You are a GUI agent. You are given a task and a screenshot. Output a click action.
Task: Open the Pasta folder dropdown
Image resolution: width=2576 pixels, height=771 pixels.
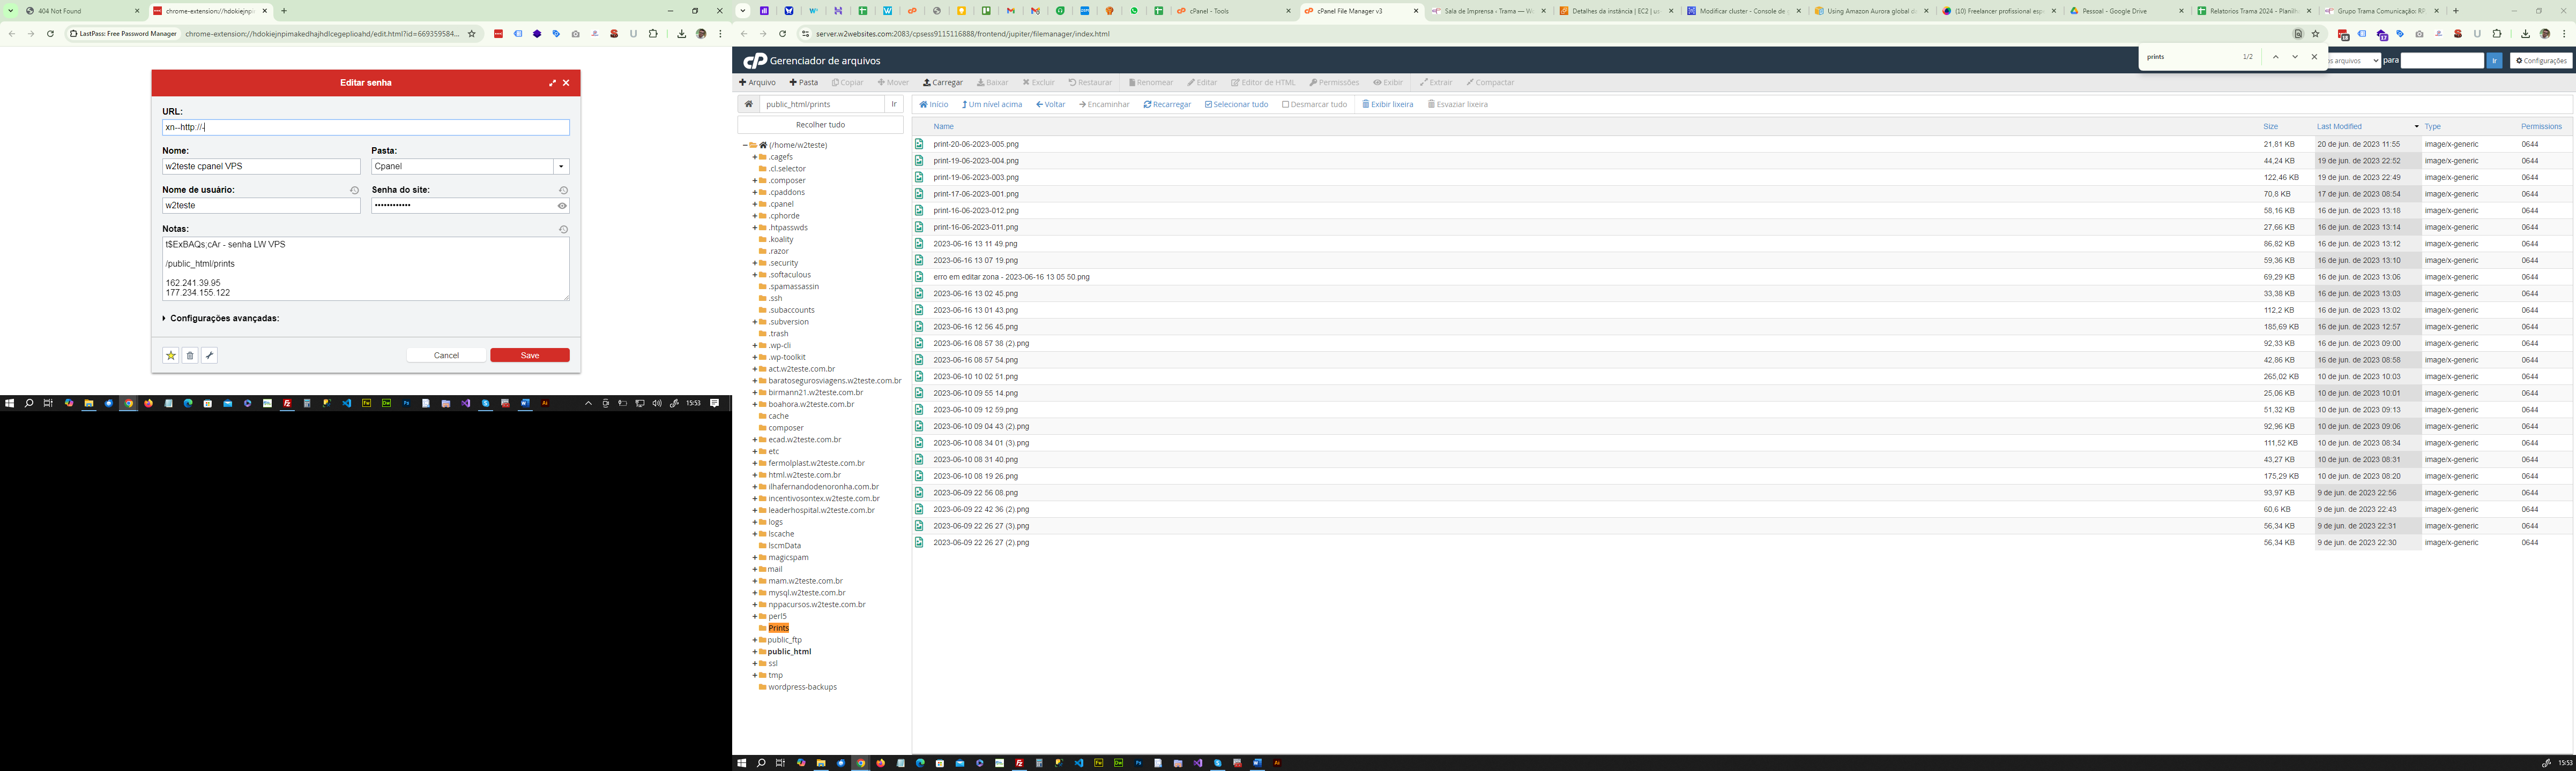click(561, 167)
